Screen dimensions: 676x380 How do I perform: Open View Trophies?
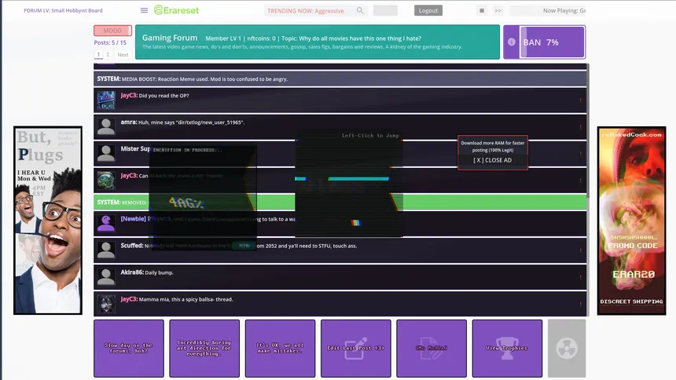(507, 348)
